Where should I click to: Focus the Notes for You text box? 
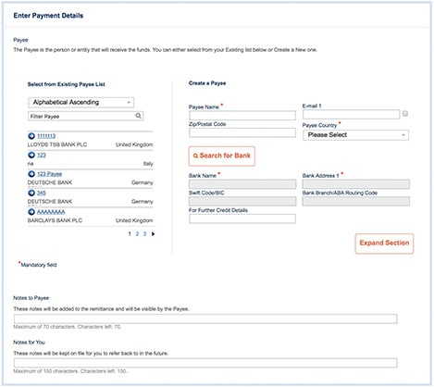point(205,363)
